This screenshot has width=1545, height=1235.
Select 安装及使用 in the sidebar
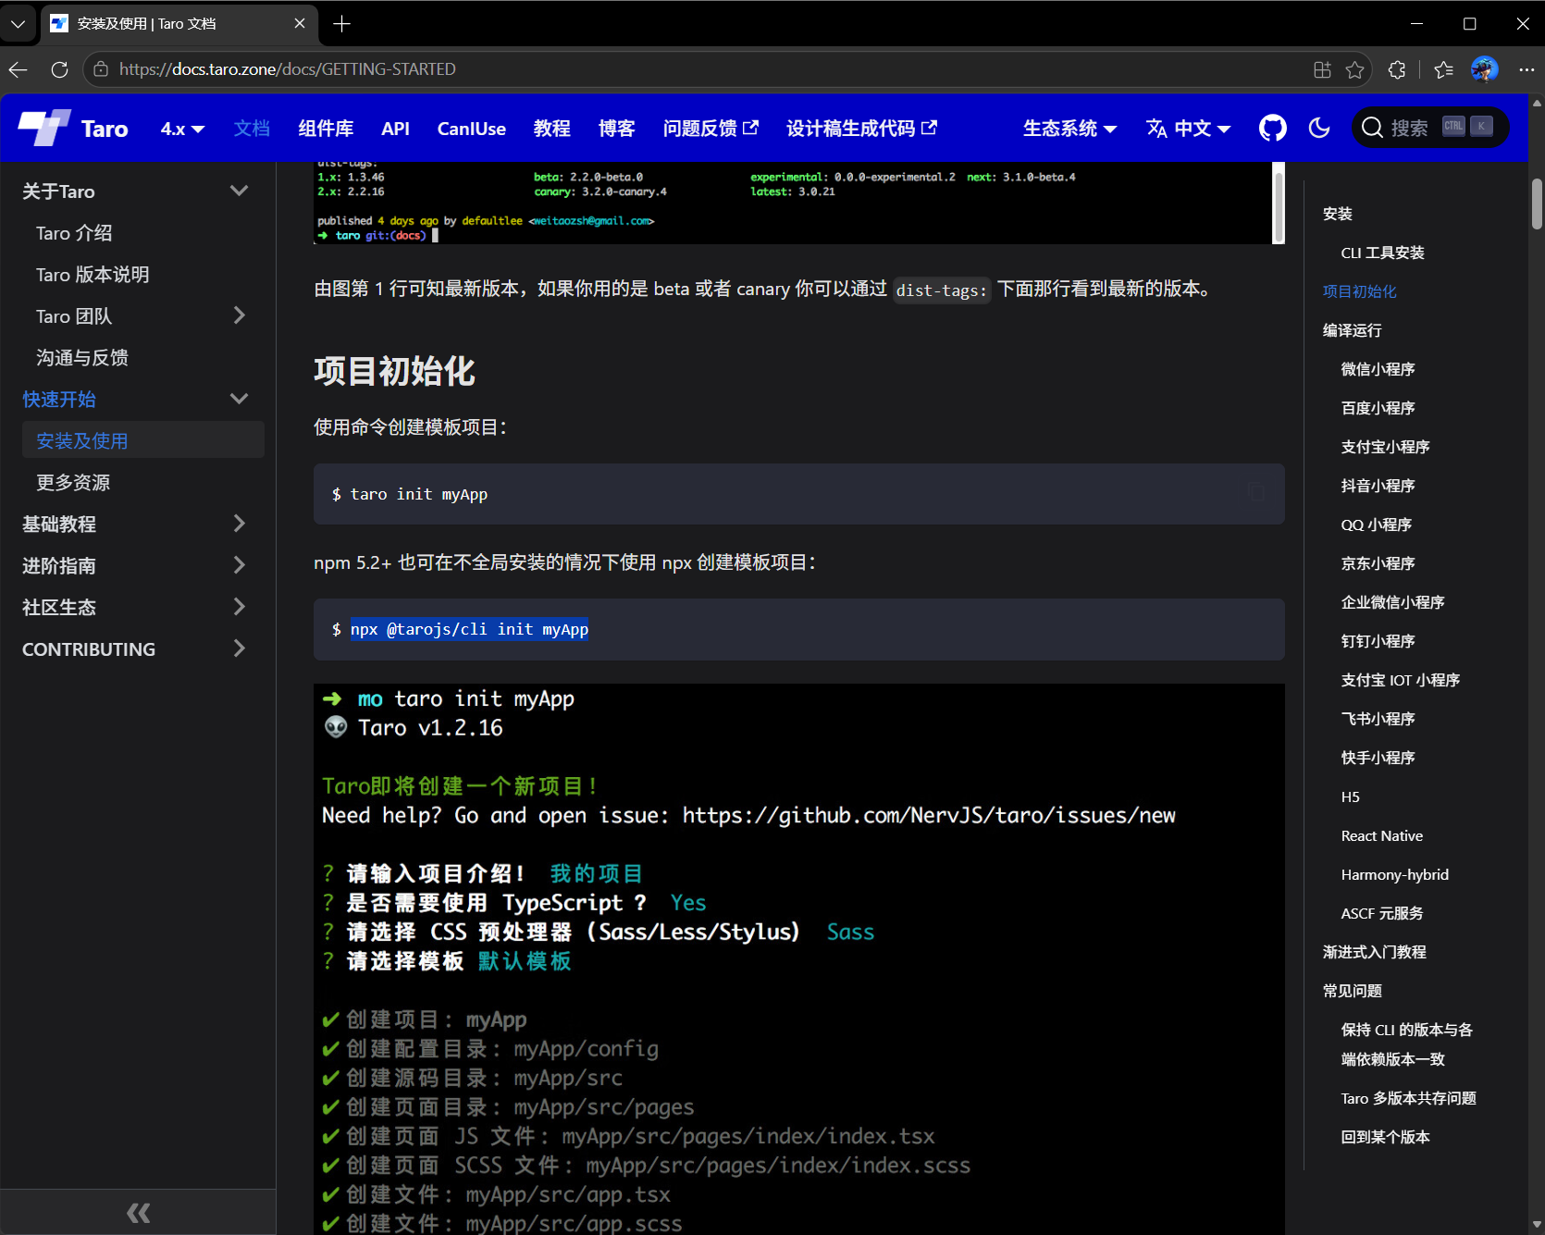pos(143,441)
